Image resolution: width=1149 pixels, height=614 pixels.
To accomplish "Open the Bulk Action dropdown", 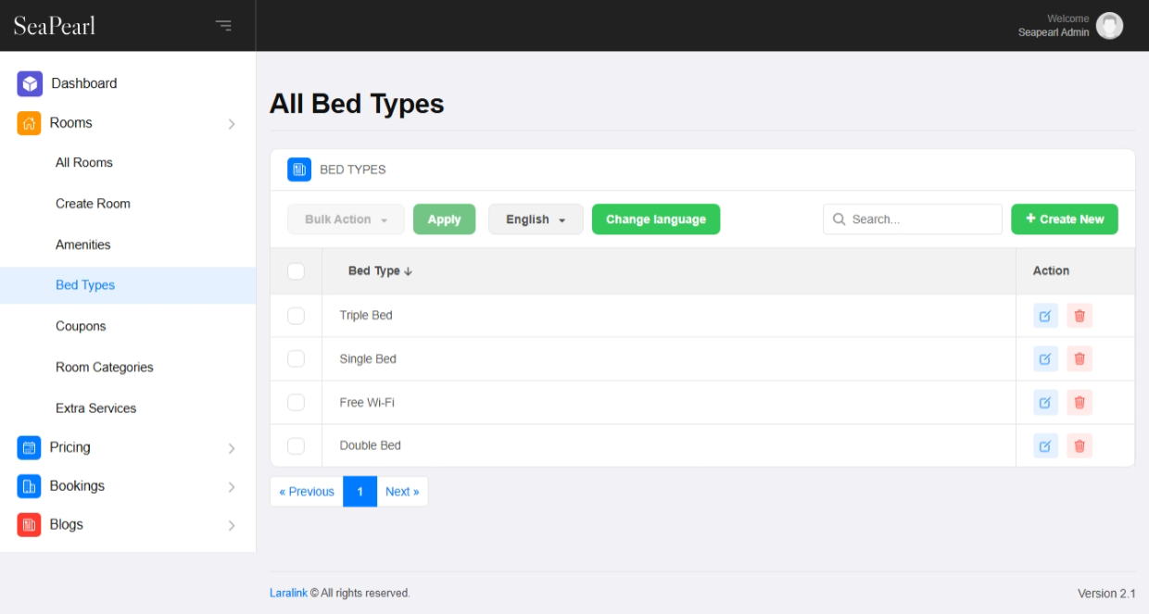I will 346,219.
